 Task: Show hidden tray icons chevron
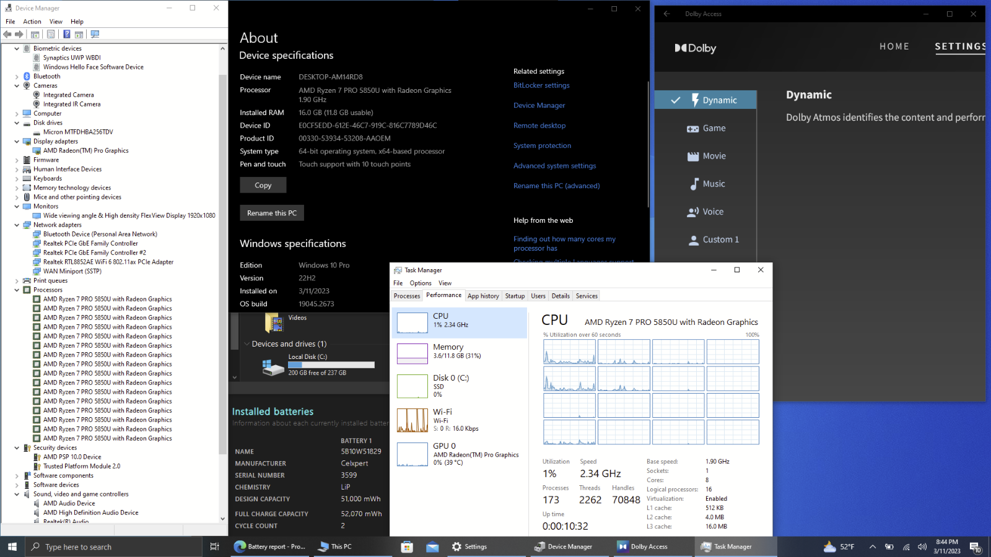pos(872,546)
